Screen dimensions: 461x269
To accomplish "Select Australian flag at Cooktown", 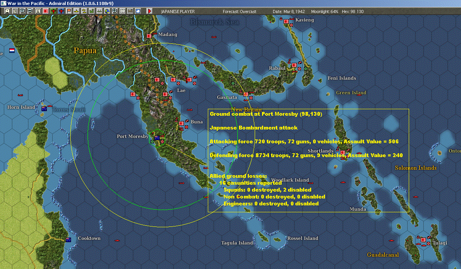I will [x=68, y=240].
